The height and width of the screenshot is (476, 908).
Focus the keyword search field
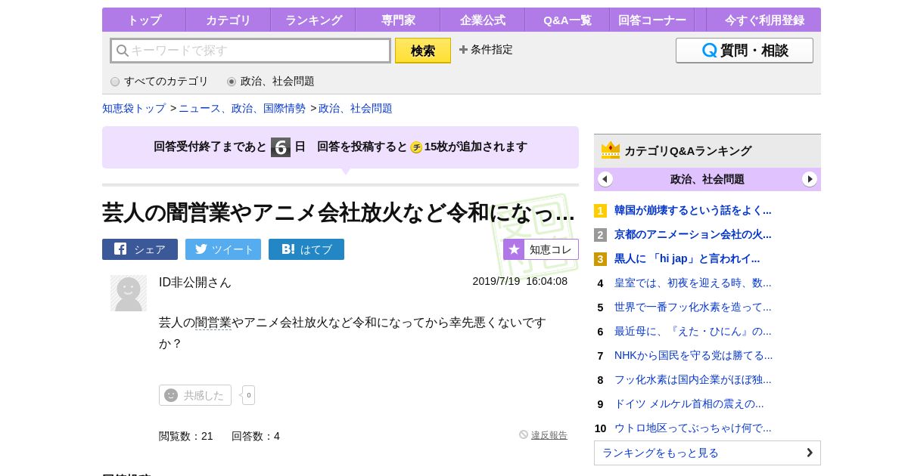(x=250, y=51)
